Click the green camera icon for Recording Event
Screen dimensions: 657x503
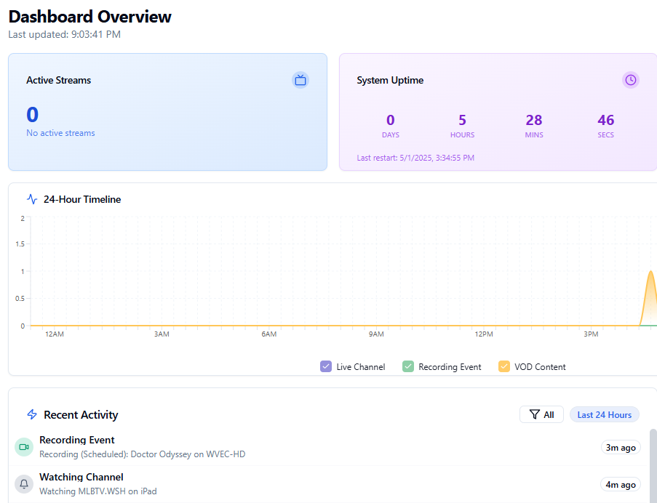coord(24,447)
